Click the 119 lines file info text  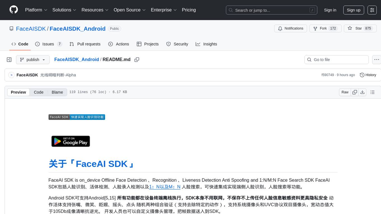coord(98,92)
